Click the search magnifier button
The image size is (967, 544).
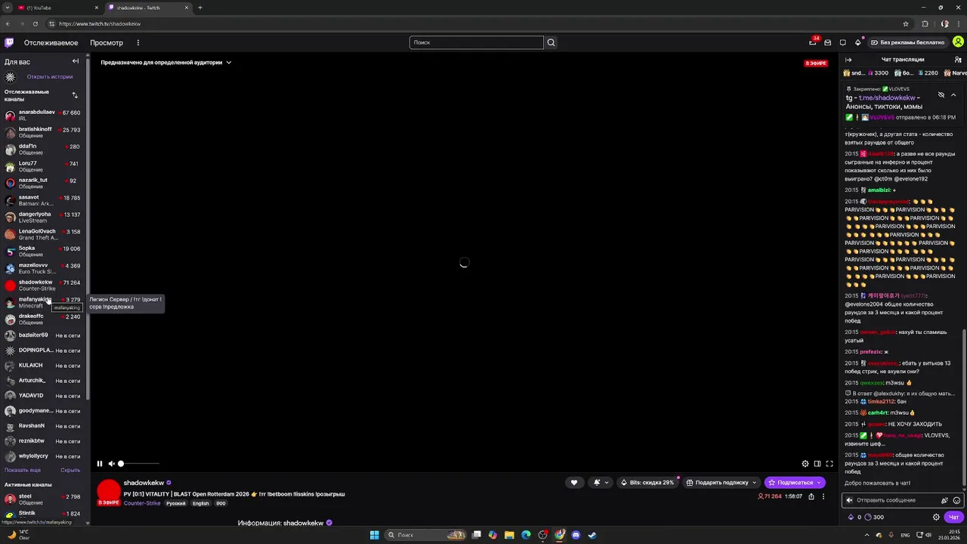551,42
